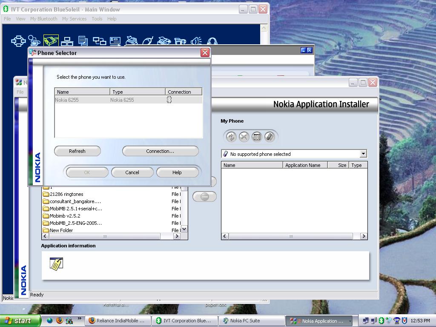Screen dimensions: 436x327
Task: Click the globe icon in Quick Launch
Action: (49, 321)
